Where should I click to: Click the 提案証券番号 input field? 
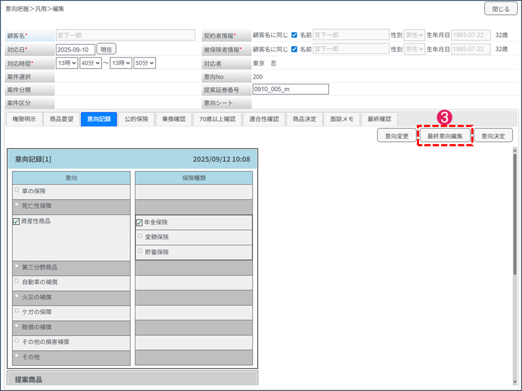[x=290, y=89]
